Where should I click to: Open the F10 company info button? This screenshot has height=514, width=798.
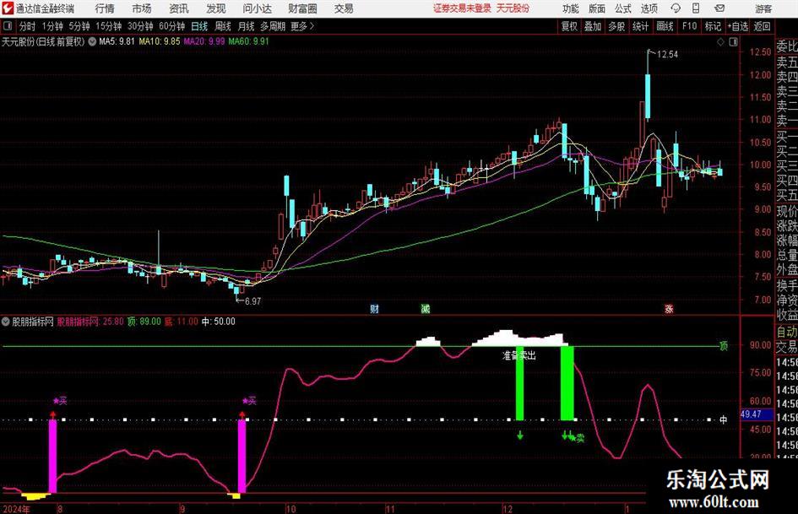689,26
